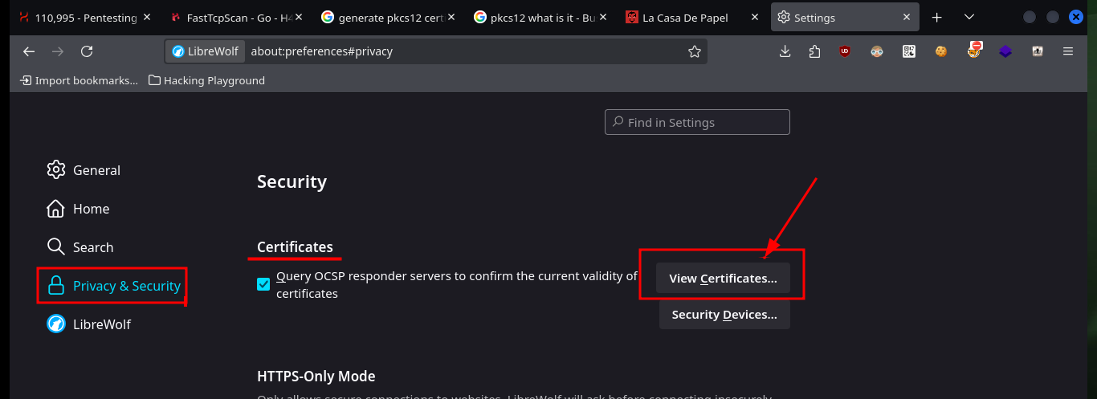Open the Hacking Playground bookmarks folder
Viewport: 1097px width, 399px height.
click(207, 80)
